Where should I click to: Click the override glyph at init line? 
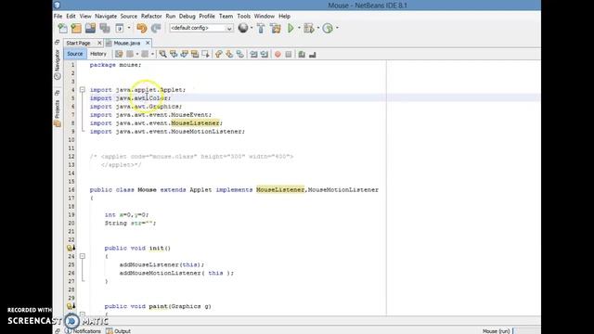pyautogui.click(x=71, y=248)
